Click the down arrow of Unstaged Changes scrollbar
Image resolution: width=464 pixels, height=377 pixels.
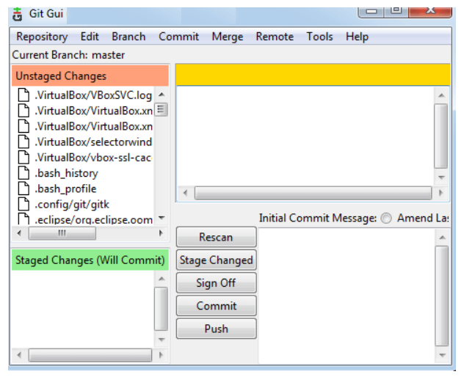(x=162, y=218)
